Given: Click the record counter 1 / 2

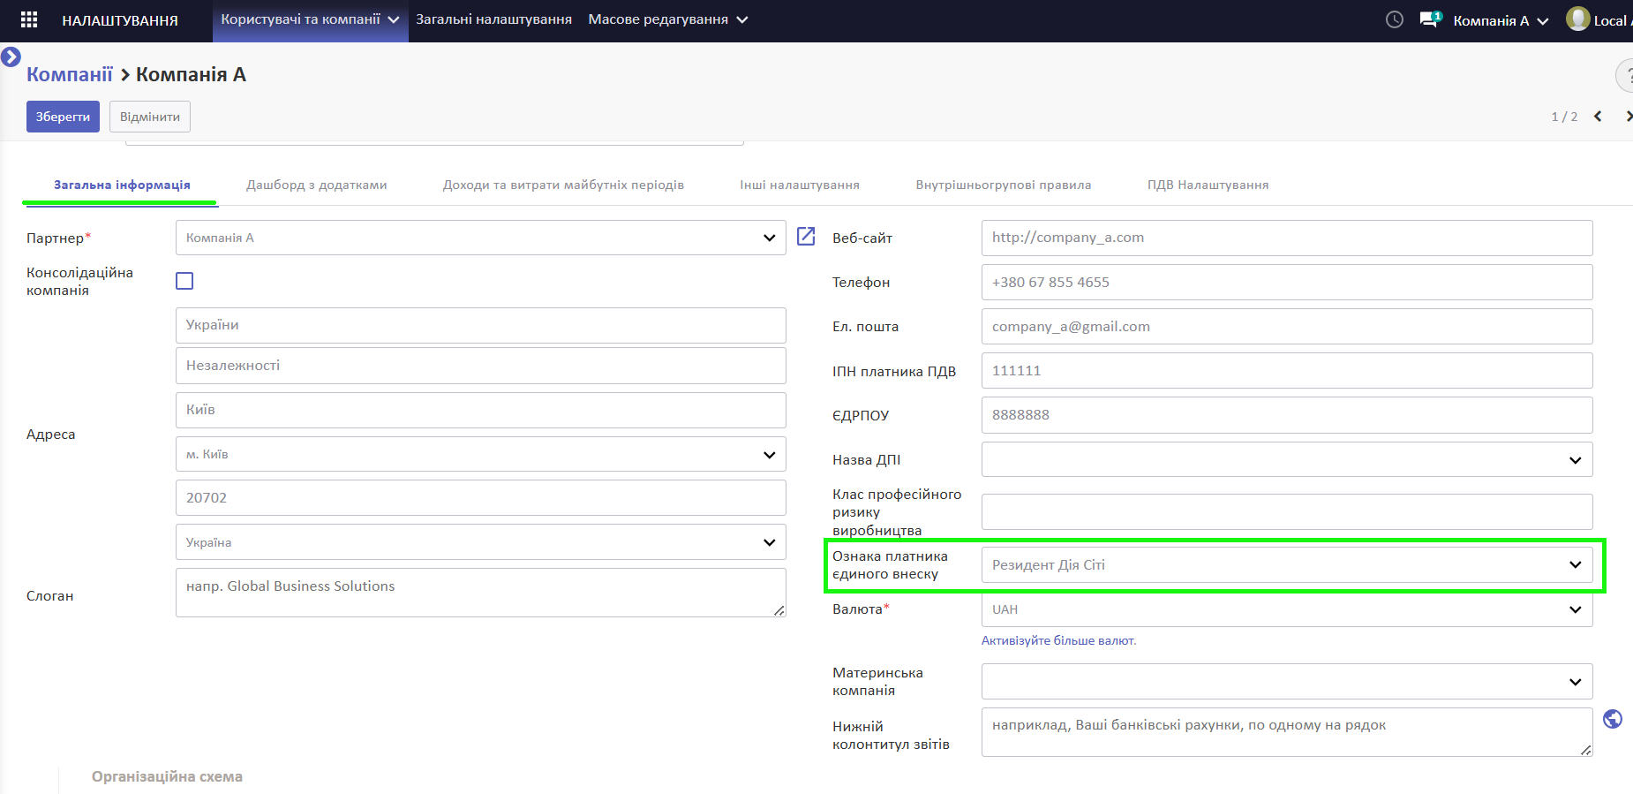Looking at the screenshot, I should 1564,117.
